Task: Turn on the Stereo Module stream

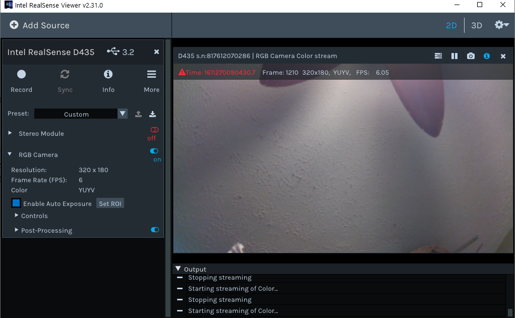Action: click(153, 130)
